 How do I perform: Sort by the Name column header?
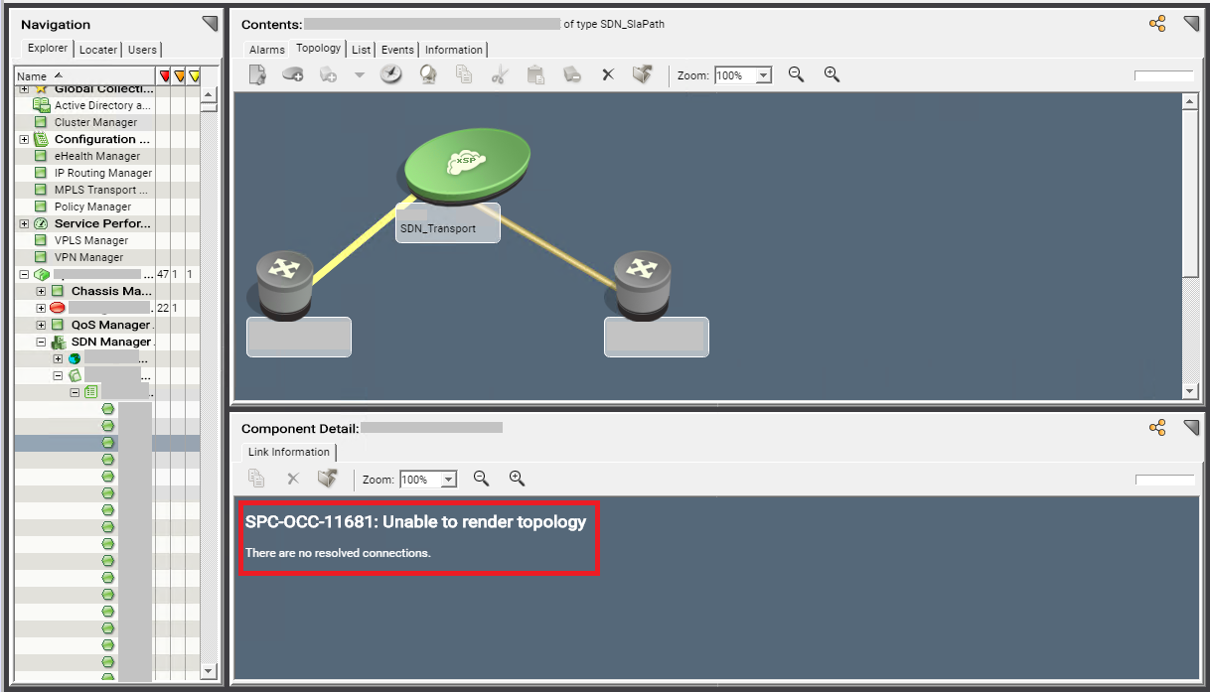pos(85,75)
